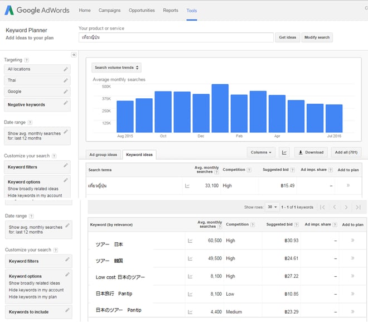This screenshot has height=322, width=368.
Task: Open the Tools menu
Action: (192, 11)
